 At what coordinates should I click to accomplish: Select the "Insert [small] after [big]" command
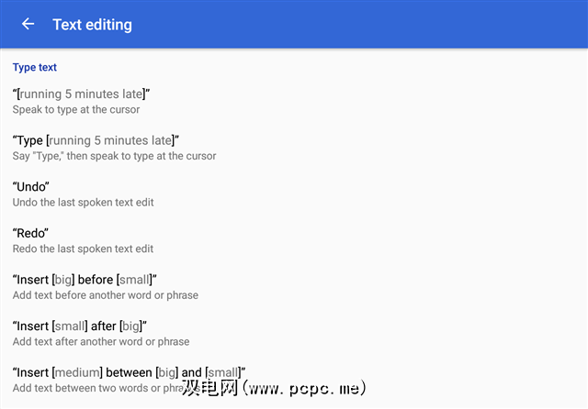(x=80, y=326)
